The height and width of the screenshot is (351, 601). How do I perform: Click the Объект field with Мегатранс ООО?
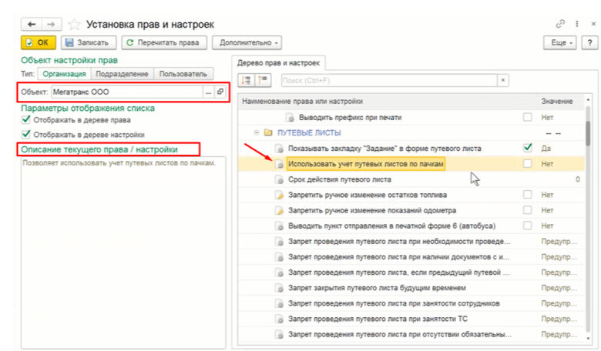click(x=127, y=92)
